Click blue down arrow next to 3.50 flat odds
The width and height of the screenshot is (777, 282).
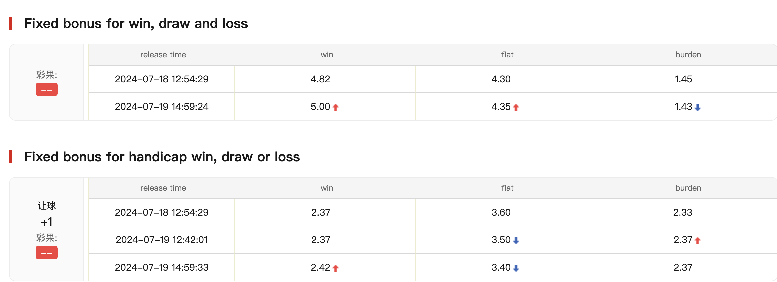pyautogui.click(x=516, y=240)
